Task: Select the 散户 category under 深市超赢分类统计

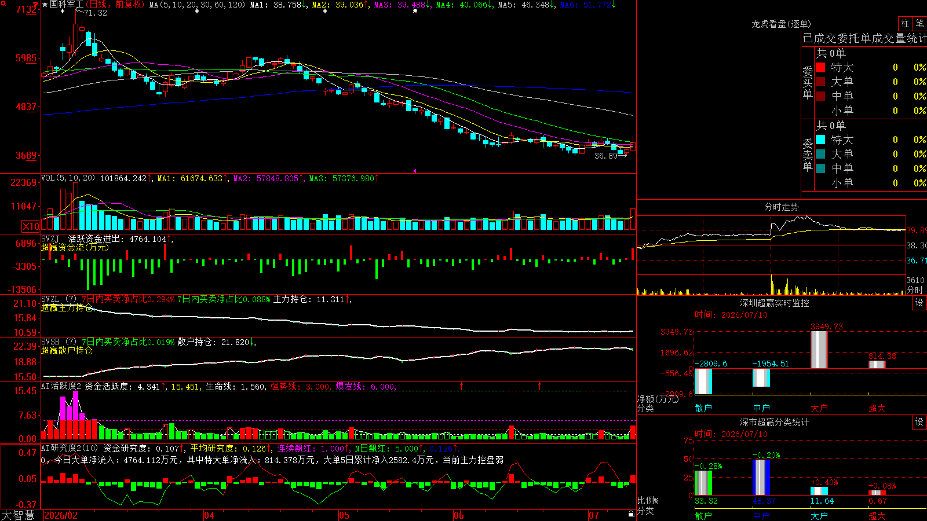Action: [x=703, y=515]
